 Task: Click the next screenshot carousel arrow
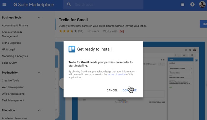(x=206, y=83)
